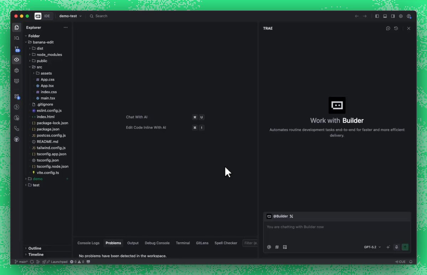
Task: Click the microphone voice input icon
Action: pos(396,247)
